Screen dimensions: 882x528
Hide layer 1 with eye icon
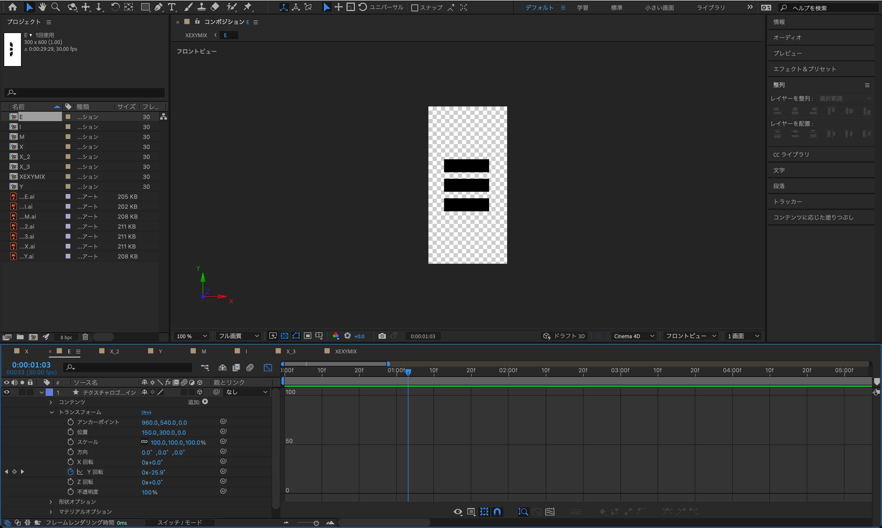[x=7, y=392]
